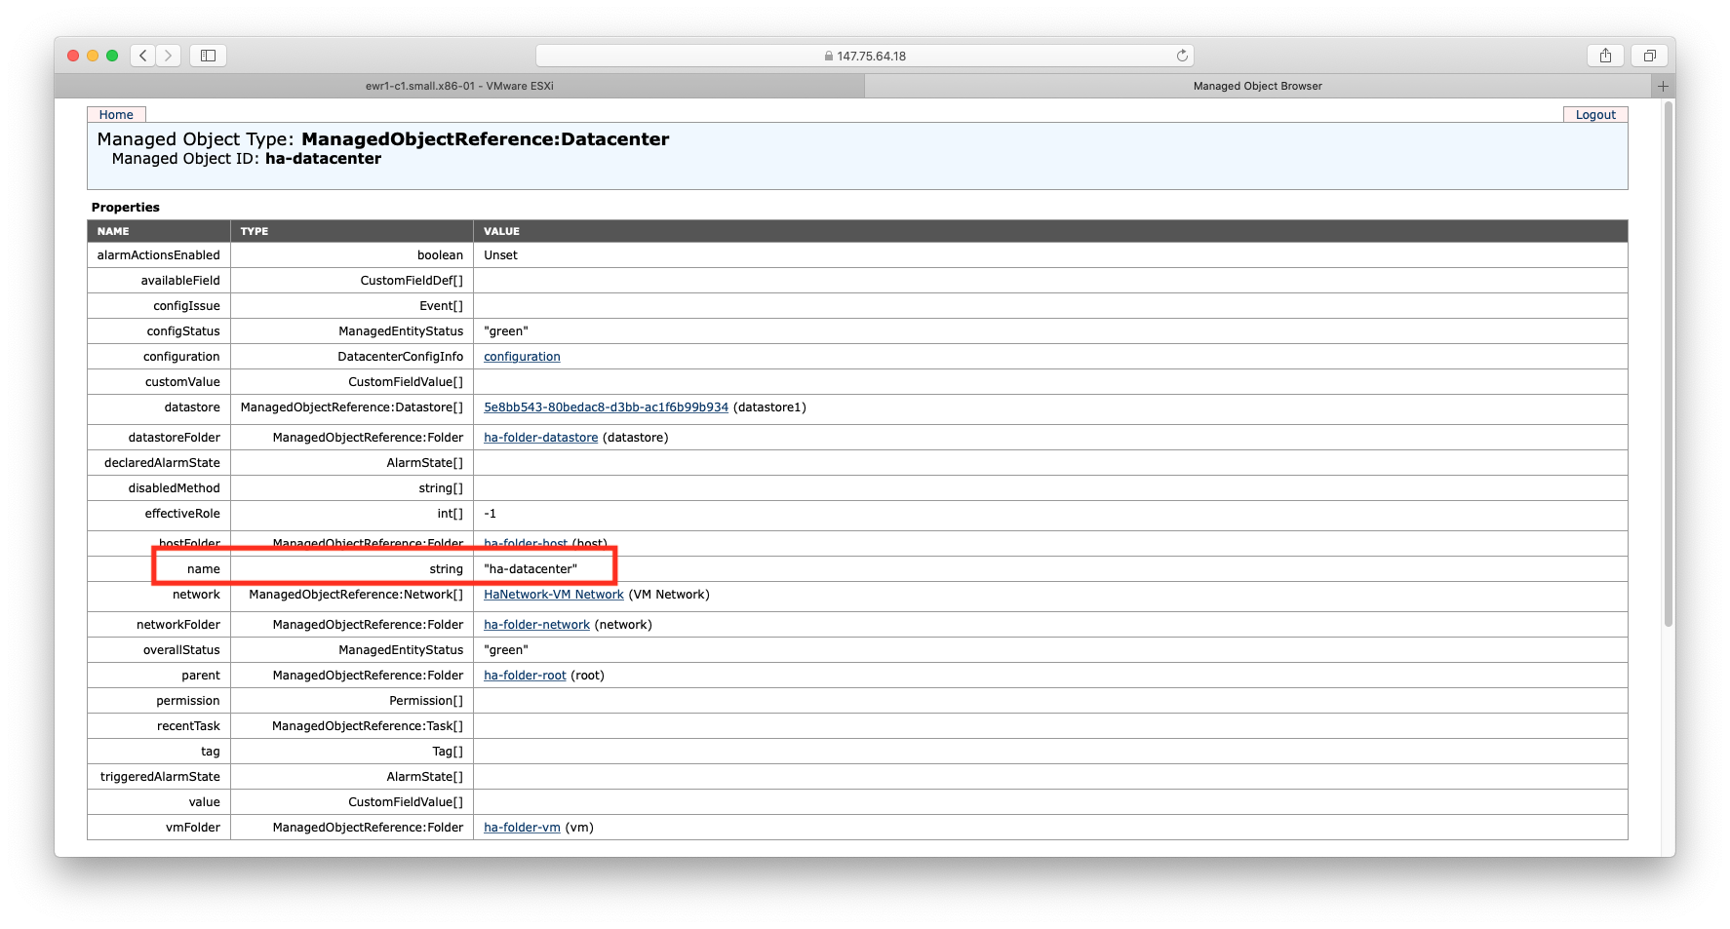Image resolution: width=1730 pixels, height=929 pixels.
Task: Add a new tab with plus button
Action: click(1664, 86)
